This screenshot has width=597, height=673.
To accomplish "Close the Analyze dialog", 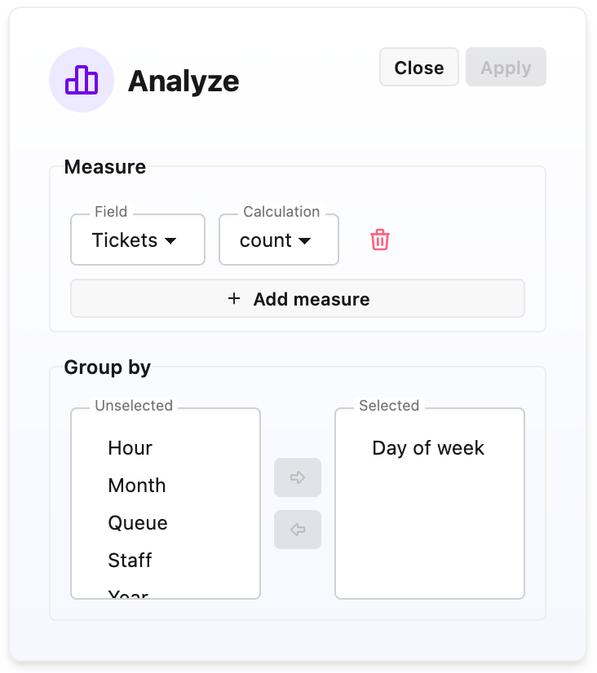I will [x=419, y=67].
